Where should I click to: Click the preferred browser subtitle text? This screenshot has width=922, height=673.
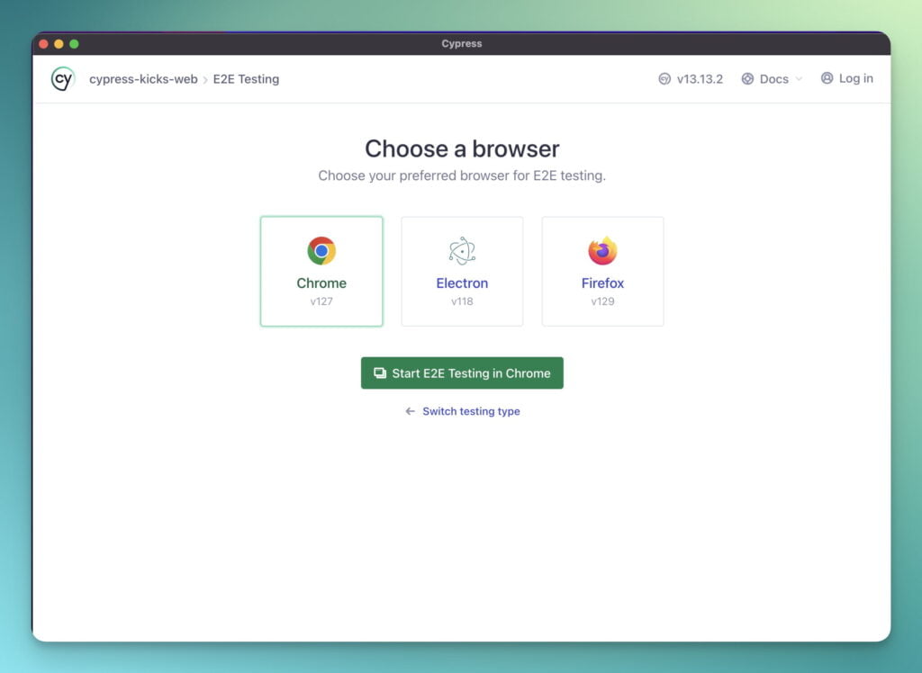tap(462, 175)
